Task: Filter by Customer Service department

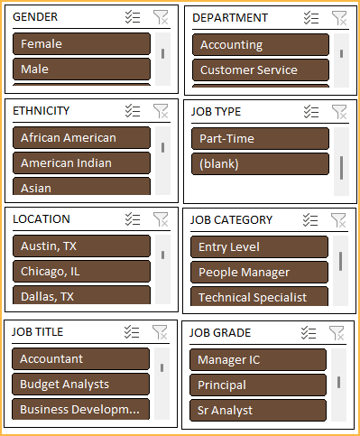Action: [x=261, y=70]
